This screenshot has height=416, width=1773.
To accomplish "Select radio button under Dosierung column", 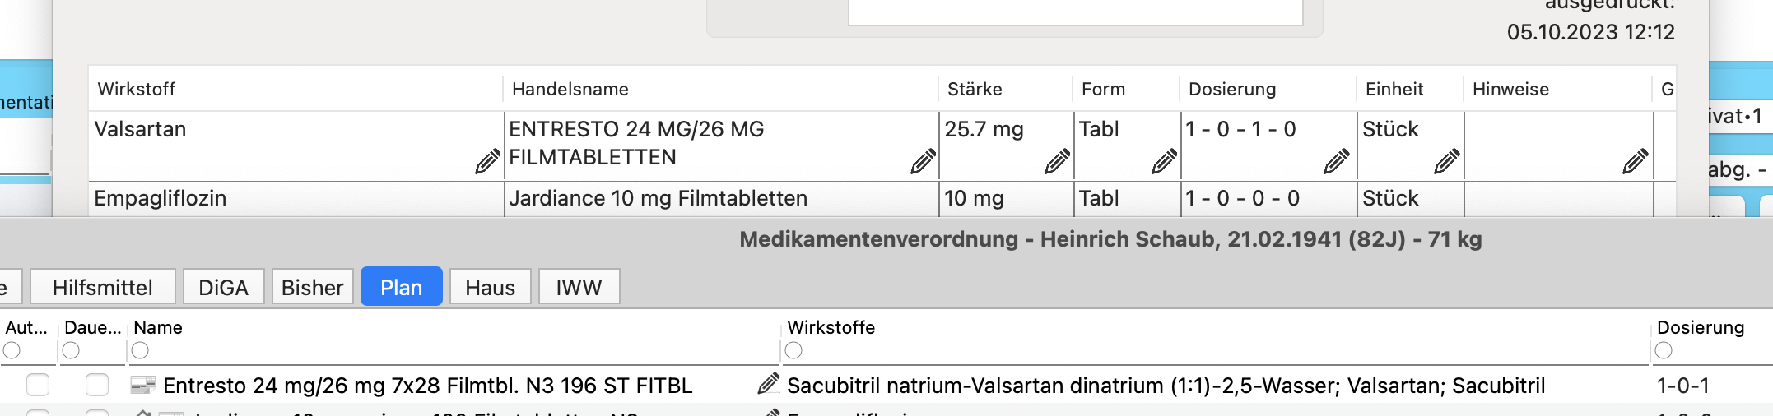I will click(x=1664, y=351).
